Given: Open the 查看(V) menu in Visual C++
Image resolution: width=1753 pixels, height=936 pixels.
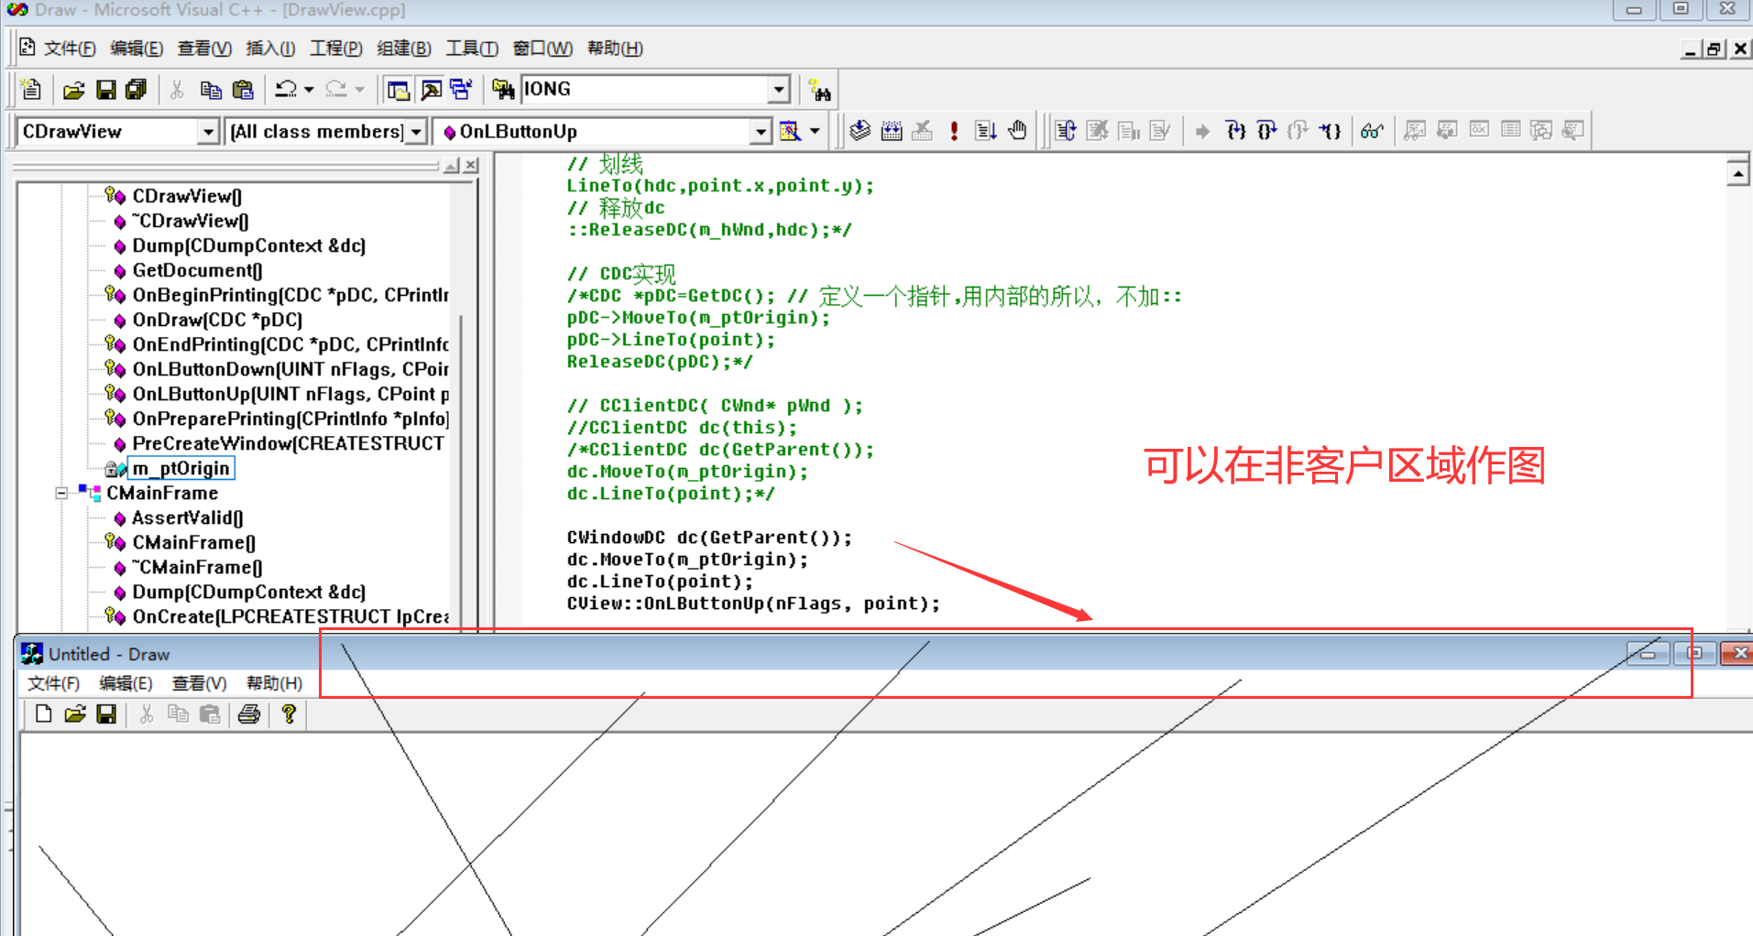Looking at the screenshot, I should tap(204, 49).
